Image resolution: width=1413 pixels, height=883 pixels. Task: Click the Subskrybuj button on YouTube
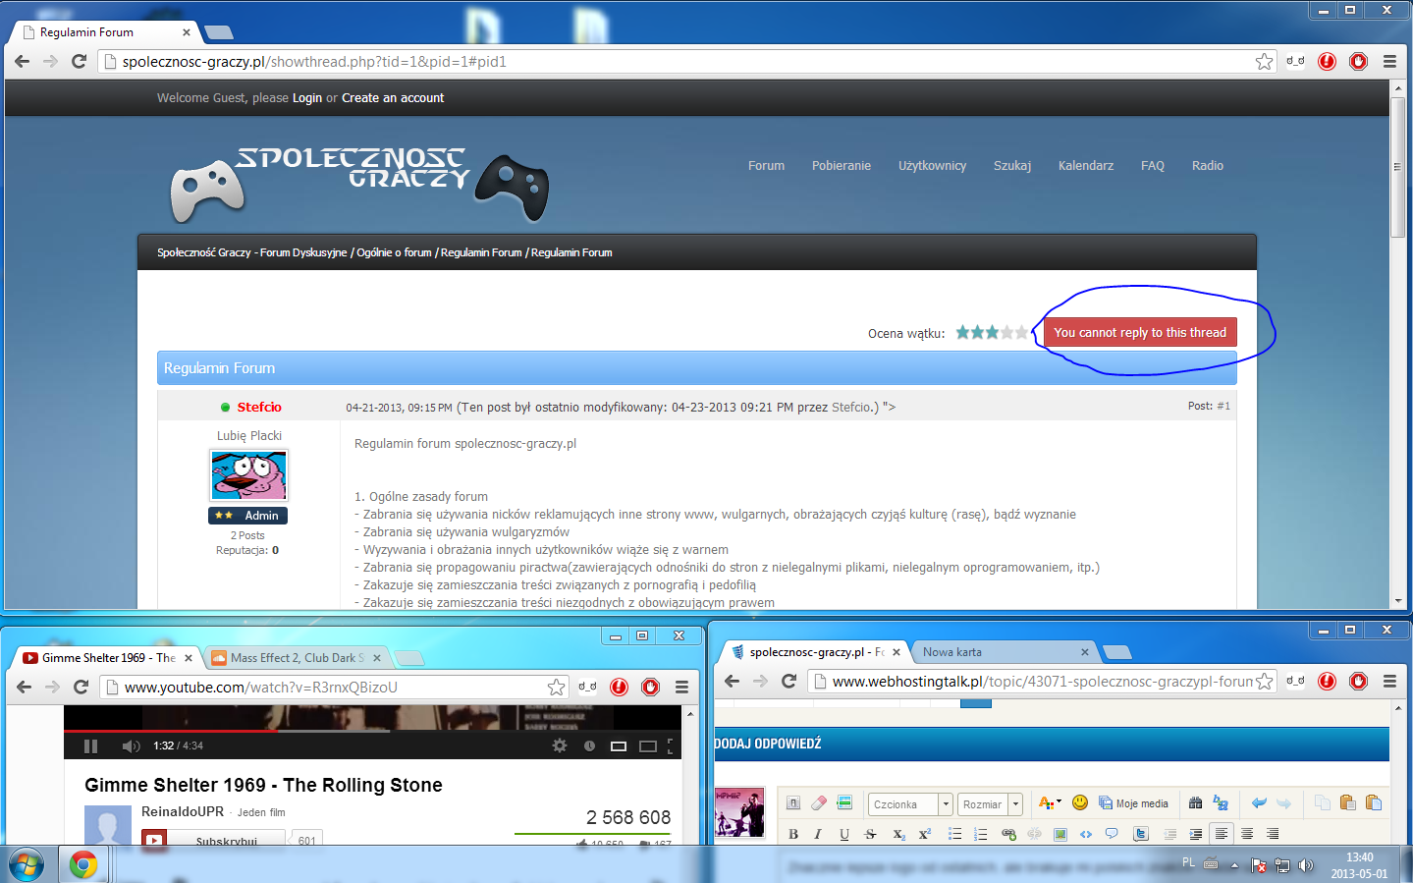point(215,841)
